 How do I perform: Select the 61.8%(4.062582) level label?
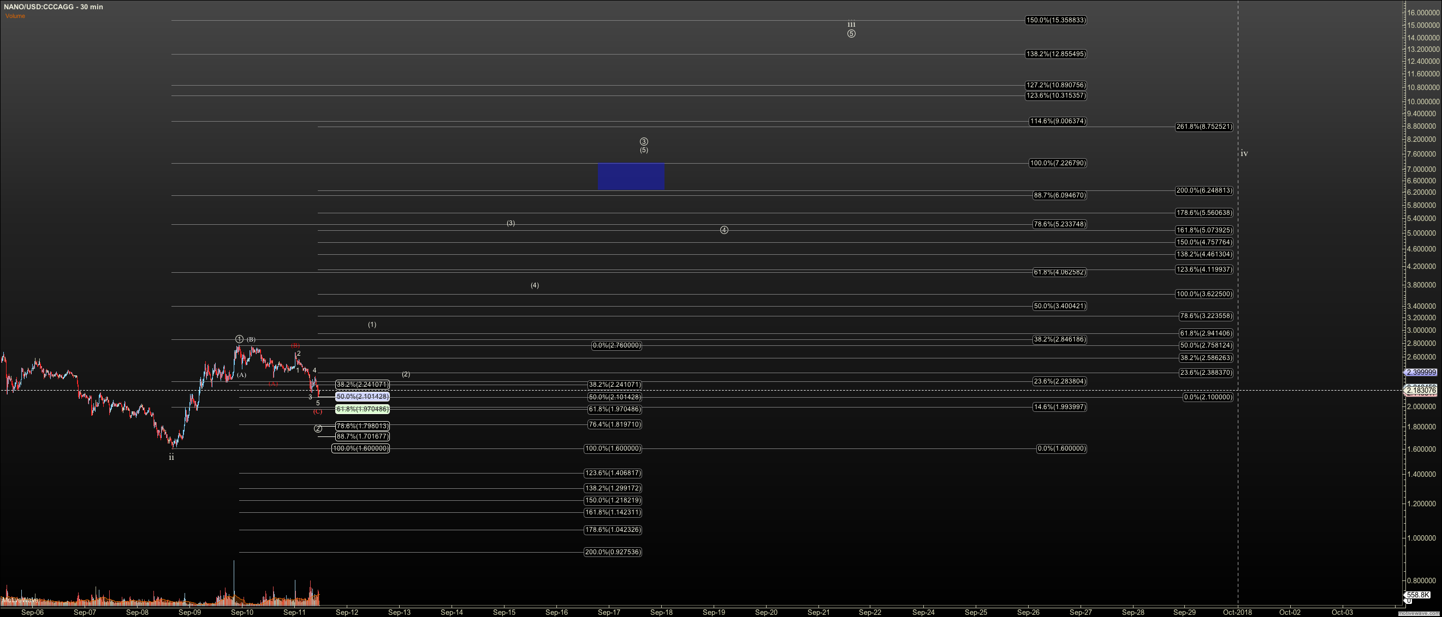point(1060,272)
